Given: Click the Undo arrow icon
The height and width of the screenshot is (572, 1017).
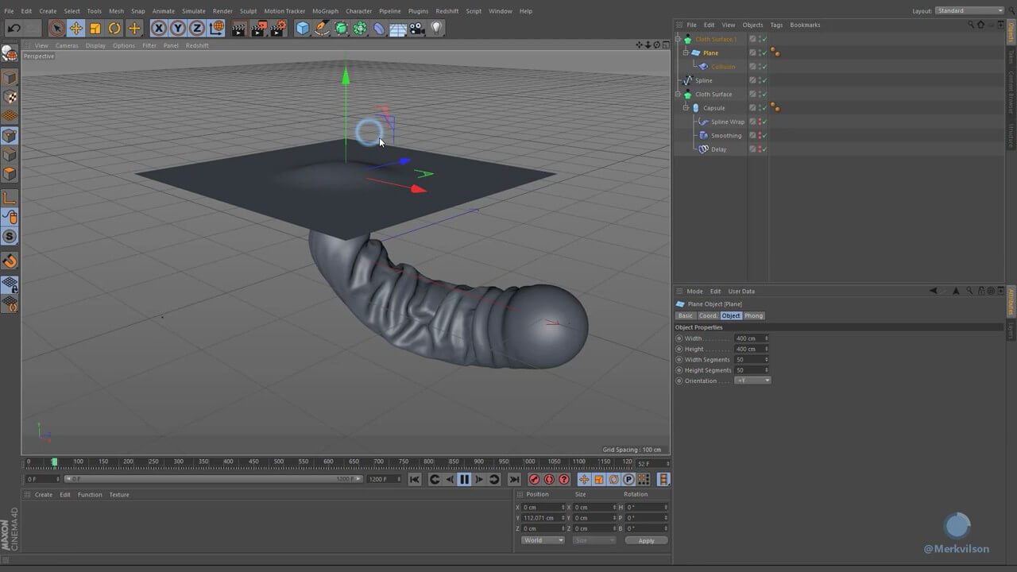Looking at the screenshot, I should [14, 29].
